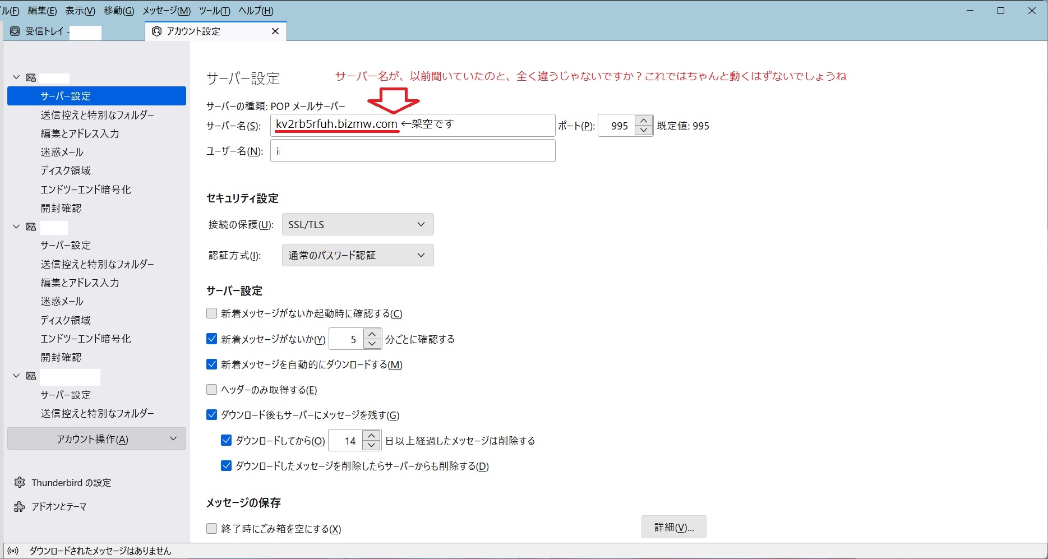Click the ユーザー名 input field
Viewport: 1048px width, 559px height.
[x=413, y=151]
